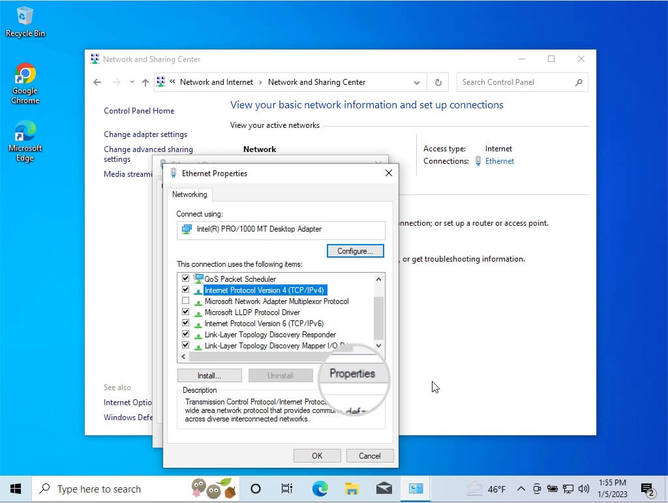The height and width of the screenshot is (503, 668).
Task: Open File Explorer from taskbar
Action: [352, 489]
